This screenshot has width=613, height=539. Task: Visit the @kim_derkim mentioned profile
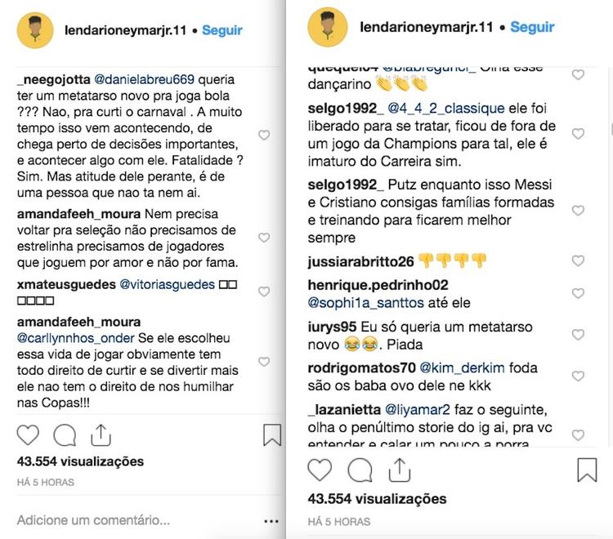[463, 367]
